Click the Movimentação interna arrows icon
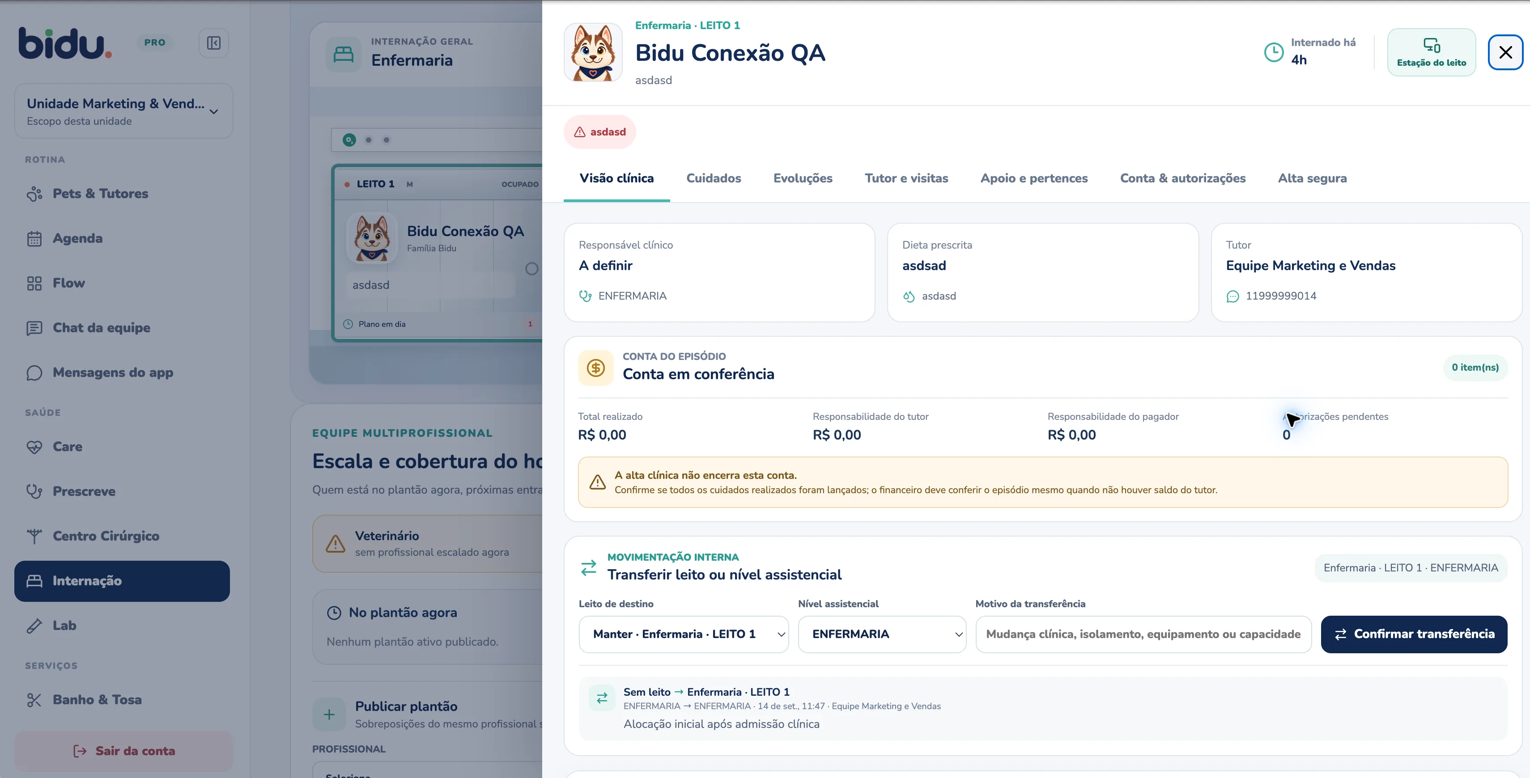 pos(589,568)
